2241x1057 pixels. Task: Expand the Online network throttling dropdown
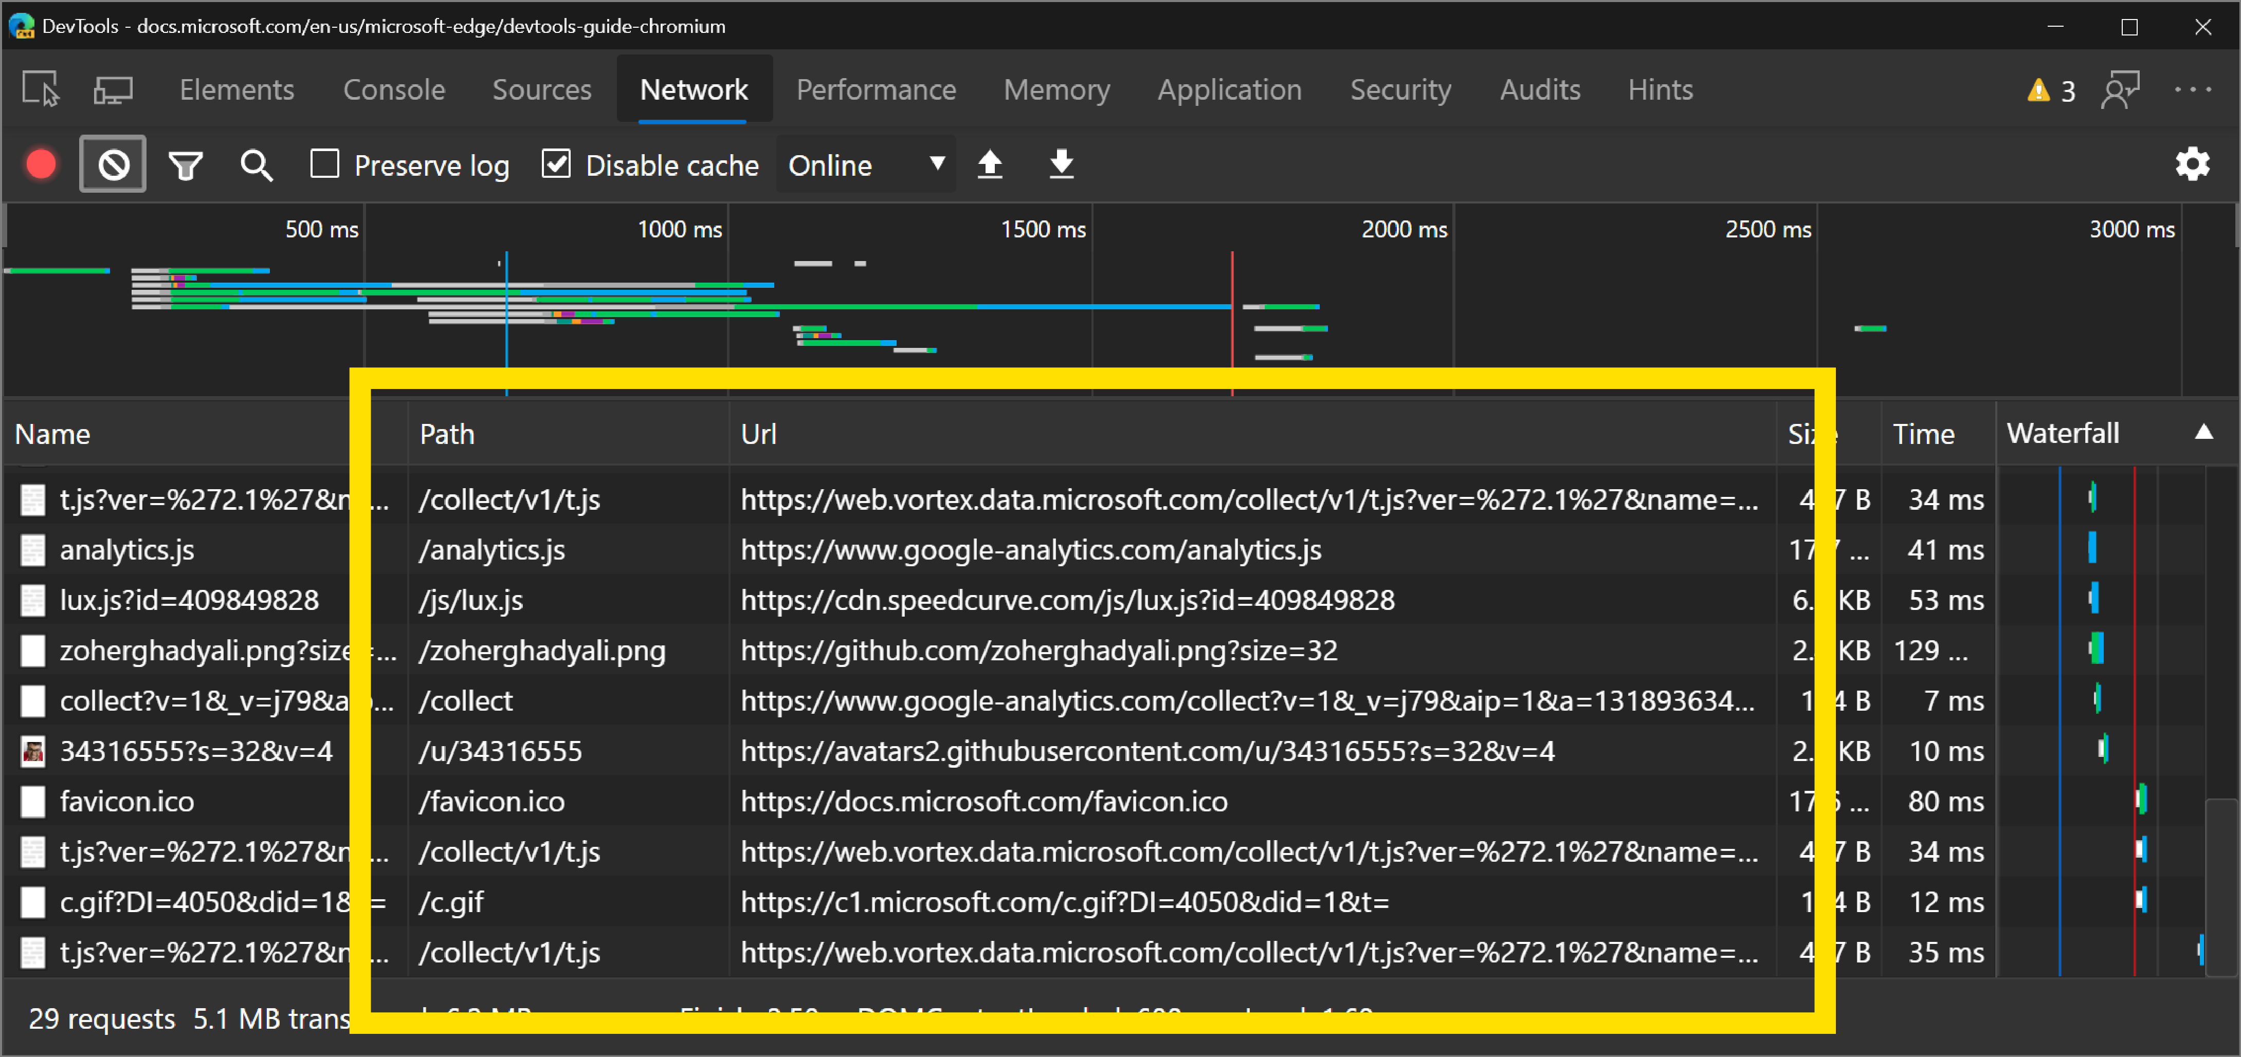pos(865,163)
